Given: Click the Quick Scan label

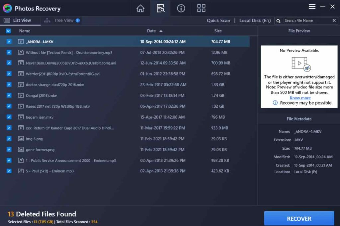Looking at the screenshot, I should [218, 20].
